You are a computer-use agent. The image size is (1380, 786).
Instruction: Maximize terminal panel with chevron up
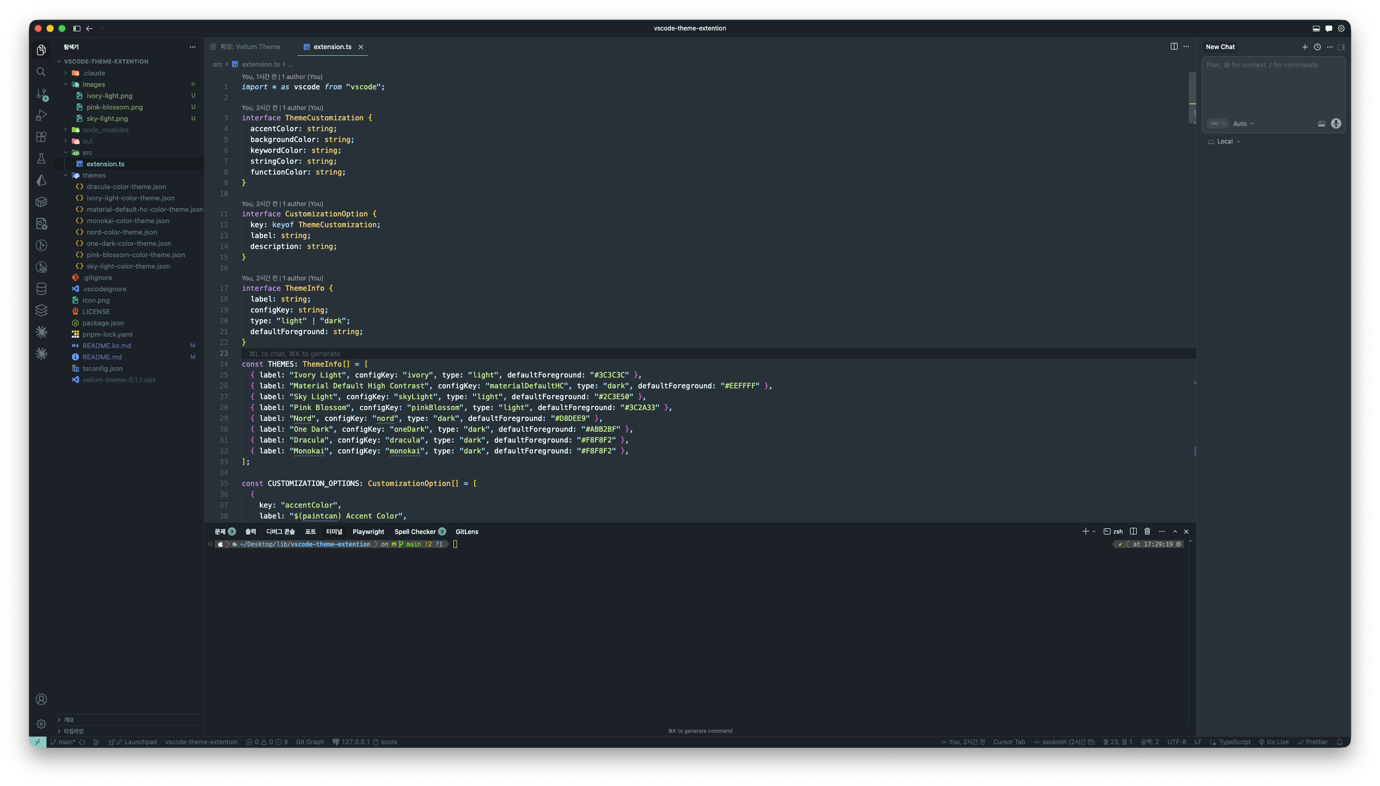point(1174,531)
